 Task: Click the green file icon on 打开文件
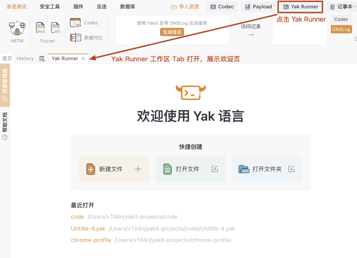pyautogui.click(x=167, y=169)
